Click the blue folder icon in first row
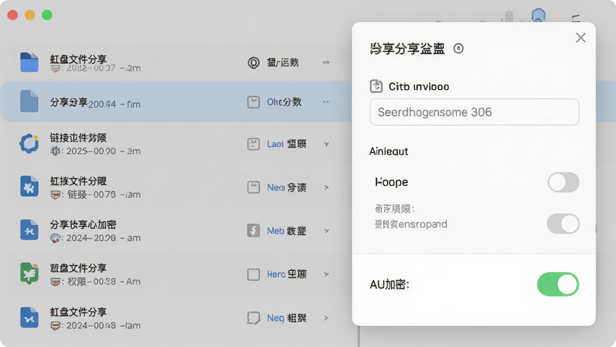616x347 pixels. tap(29, 62)
